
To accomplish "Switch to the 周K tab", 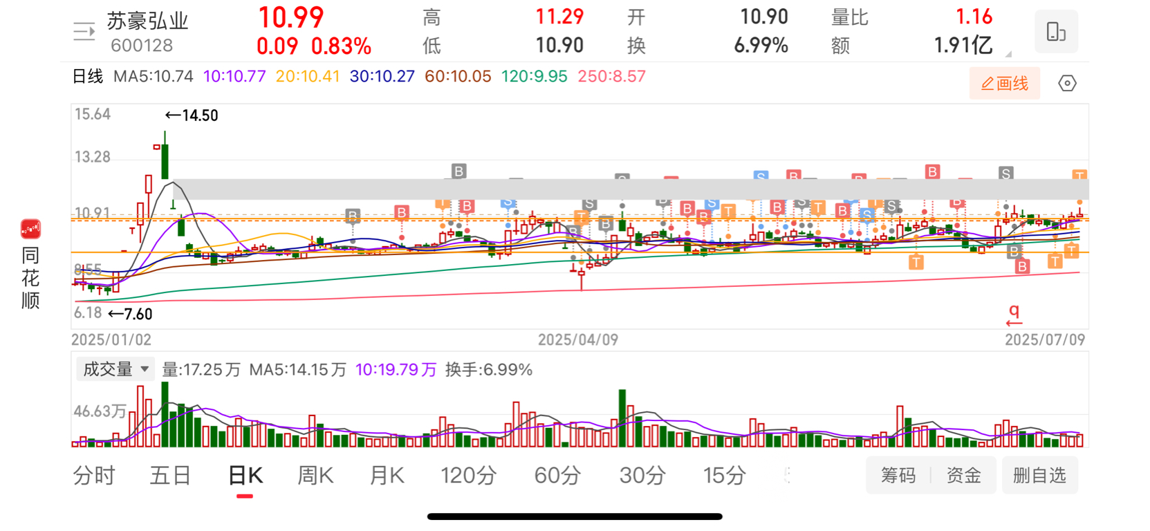I will 315,476.
